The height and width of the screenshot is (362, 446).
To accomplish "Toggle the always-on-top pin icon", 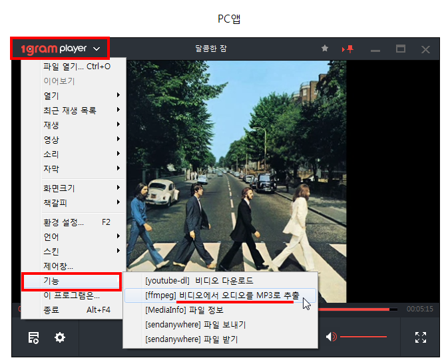I will pos(347,49).
